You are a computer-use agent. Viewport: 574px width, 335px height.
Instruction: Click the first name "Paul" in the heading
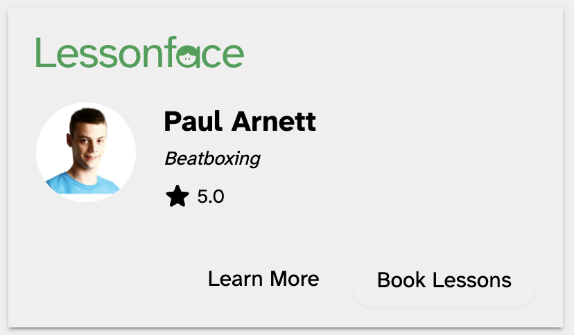[193, 122]
